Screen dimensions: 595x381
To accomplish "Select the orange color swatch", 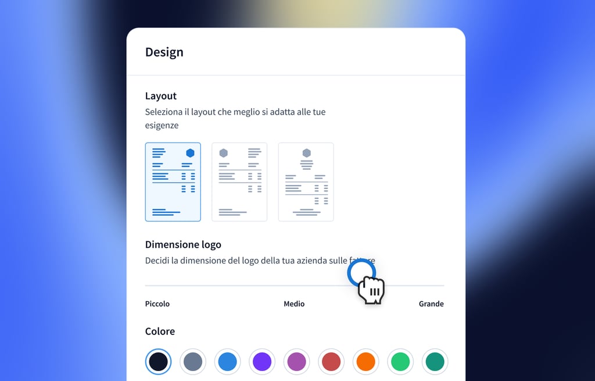I will 366,362.
